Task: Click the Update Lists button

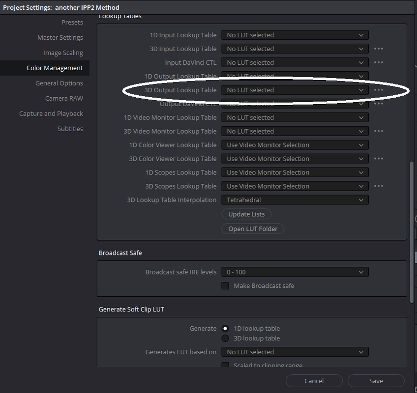Action: click(246, 214)
